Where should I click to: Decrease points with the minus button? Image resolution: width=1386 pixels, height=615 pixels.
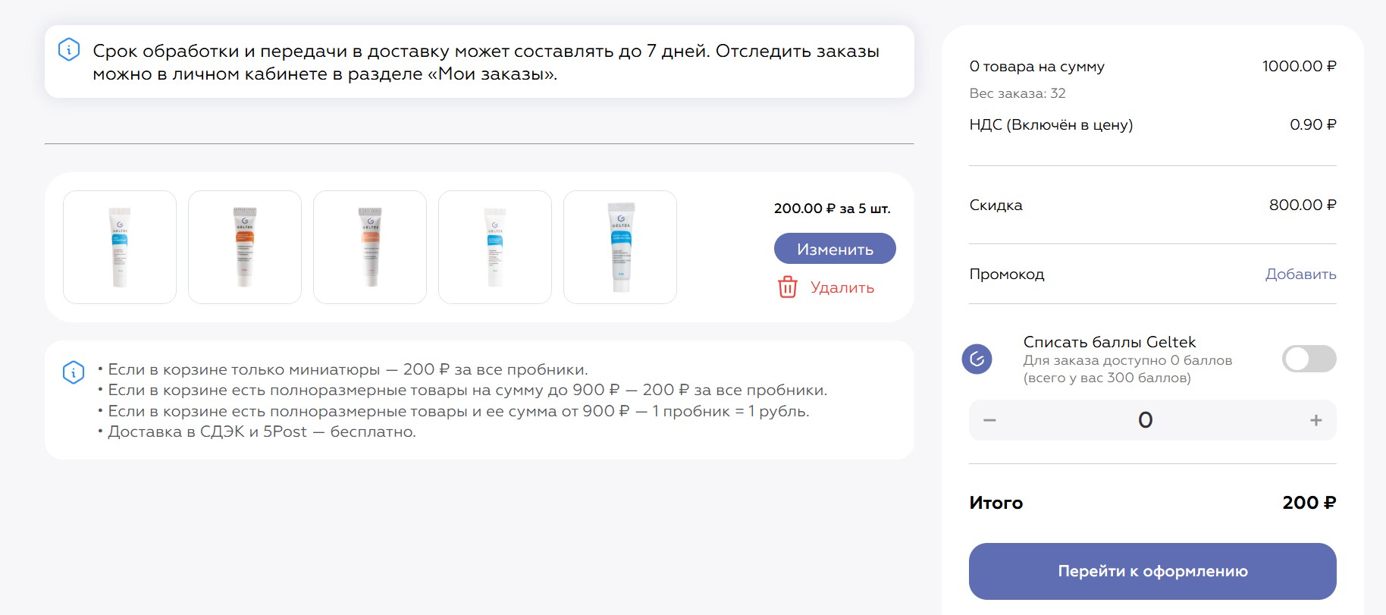pos(989,420)
